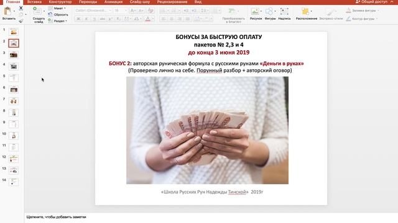398x223 pixels.
Task: Click the clear formatting icon
Action: coord(150,11)
